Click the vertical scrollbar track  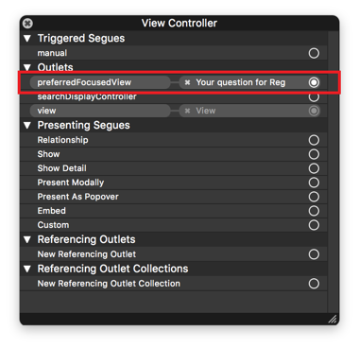coord(333,172)
